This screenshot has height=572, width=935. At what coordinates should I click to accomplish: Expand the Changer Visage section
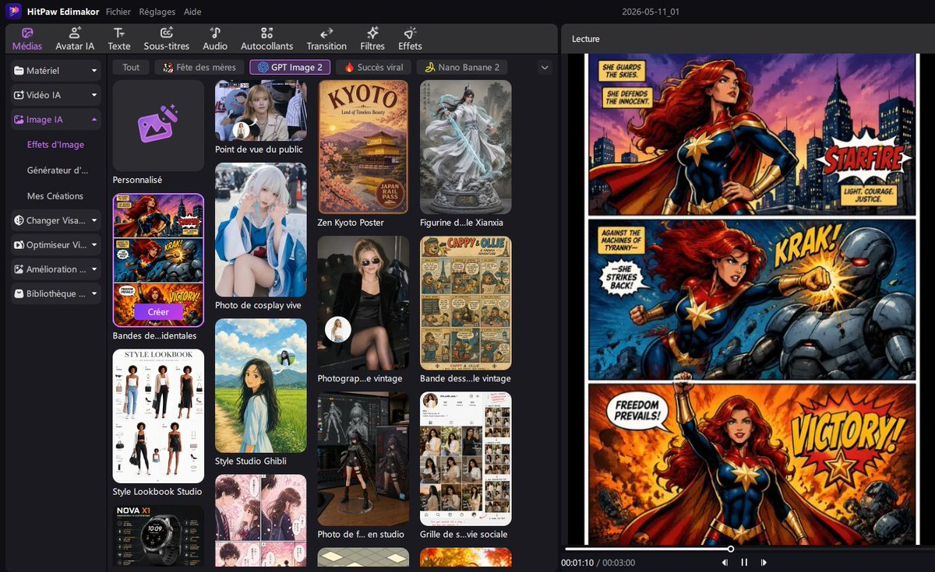click(x=56, y=220)
